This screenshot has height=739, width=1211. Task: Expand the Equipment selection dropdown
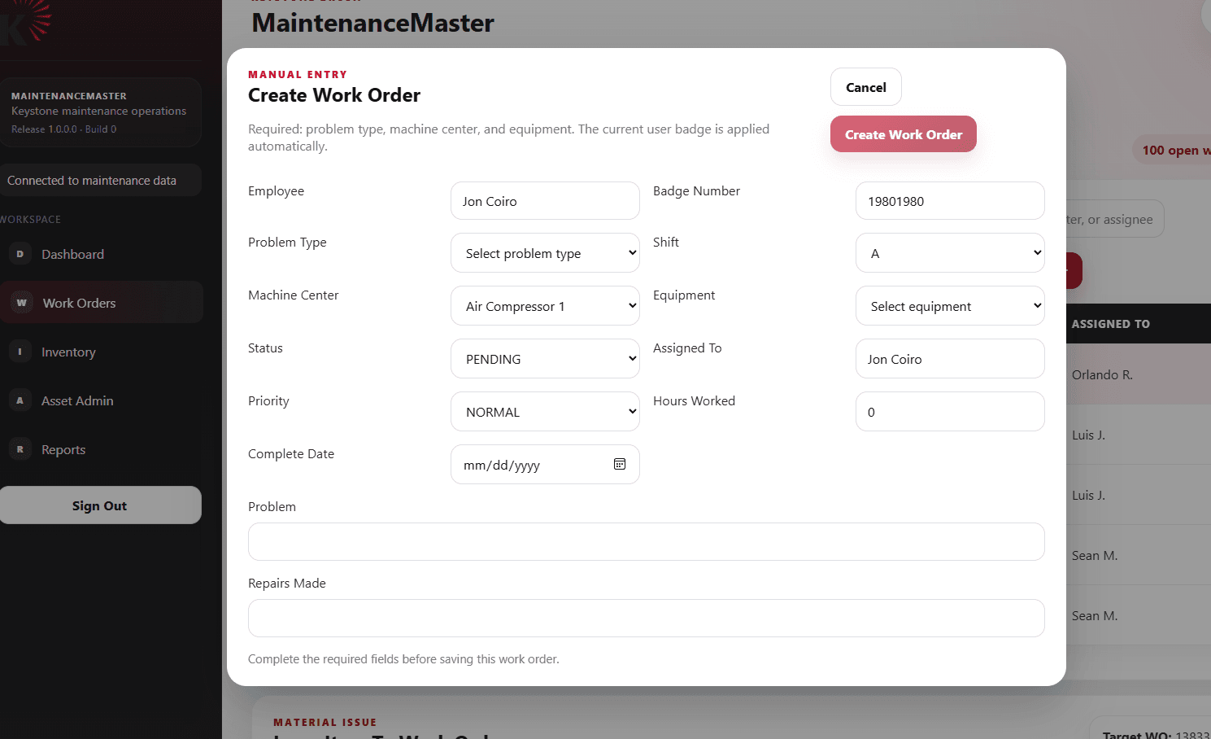(x=949, y=305)
